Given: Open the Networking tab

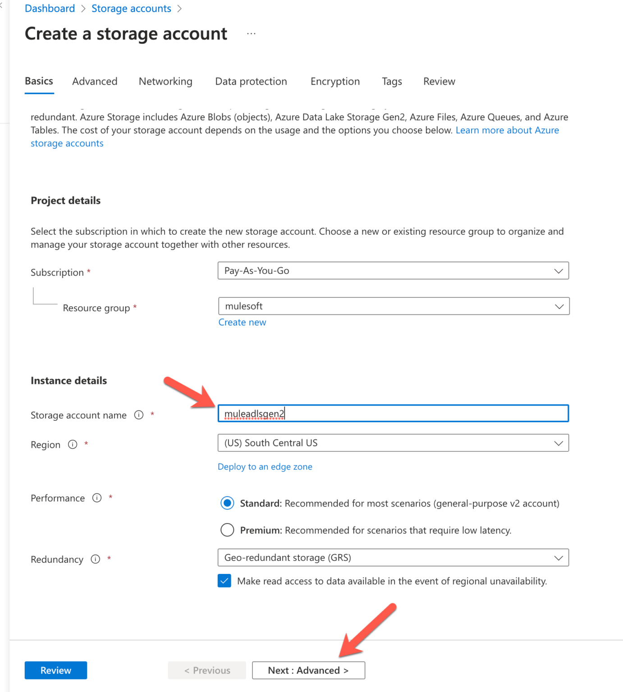Looking at the screenshot, I should pos(165,82).
